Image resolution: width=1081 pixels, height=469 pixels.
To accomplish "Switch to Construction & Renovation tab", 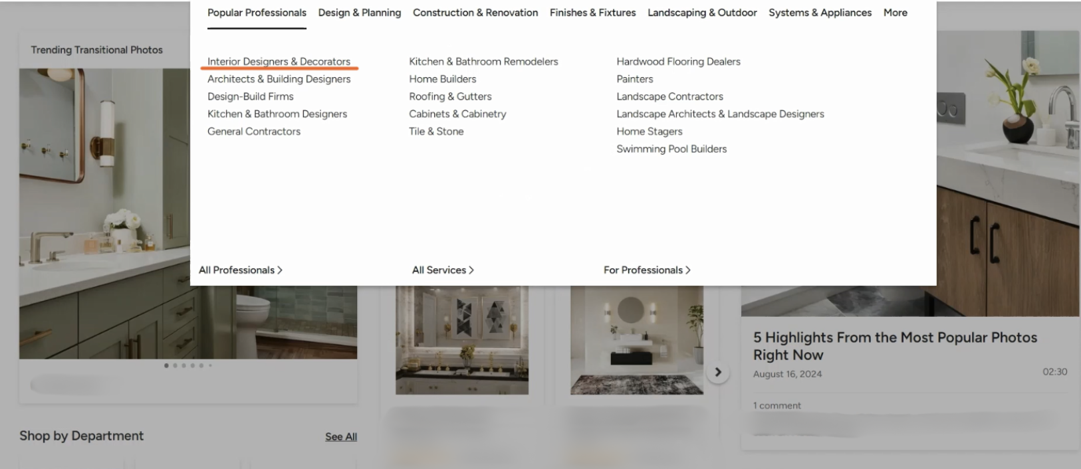I will [475, 13].
